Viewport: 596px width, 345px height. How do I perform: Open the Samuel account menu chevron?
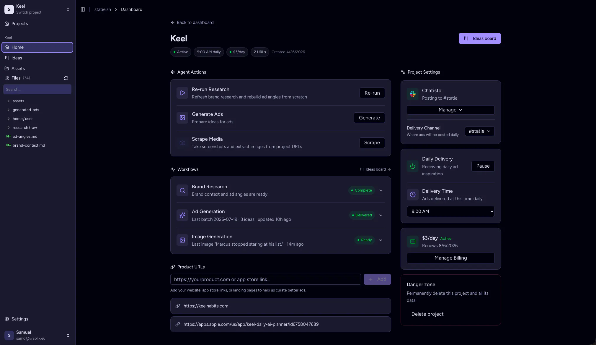(68, 336)
